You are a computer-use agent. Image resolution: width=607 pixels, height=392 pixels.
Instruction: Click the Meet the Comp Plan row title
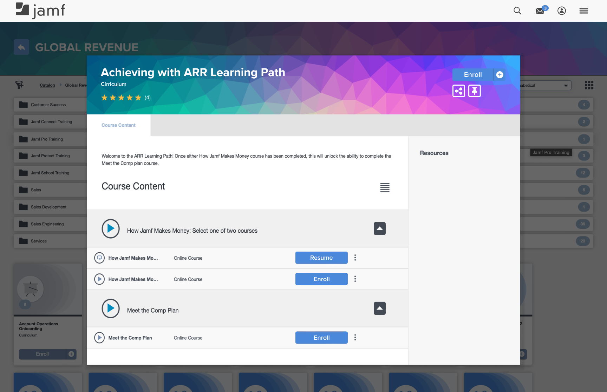(x=130, y=338)
